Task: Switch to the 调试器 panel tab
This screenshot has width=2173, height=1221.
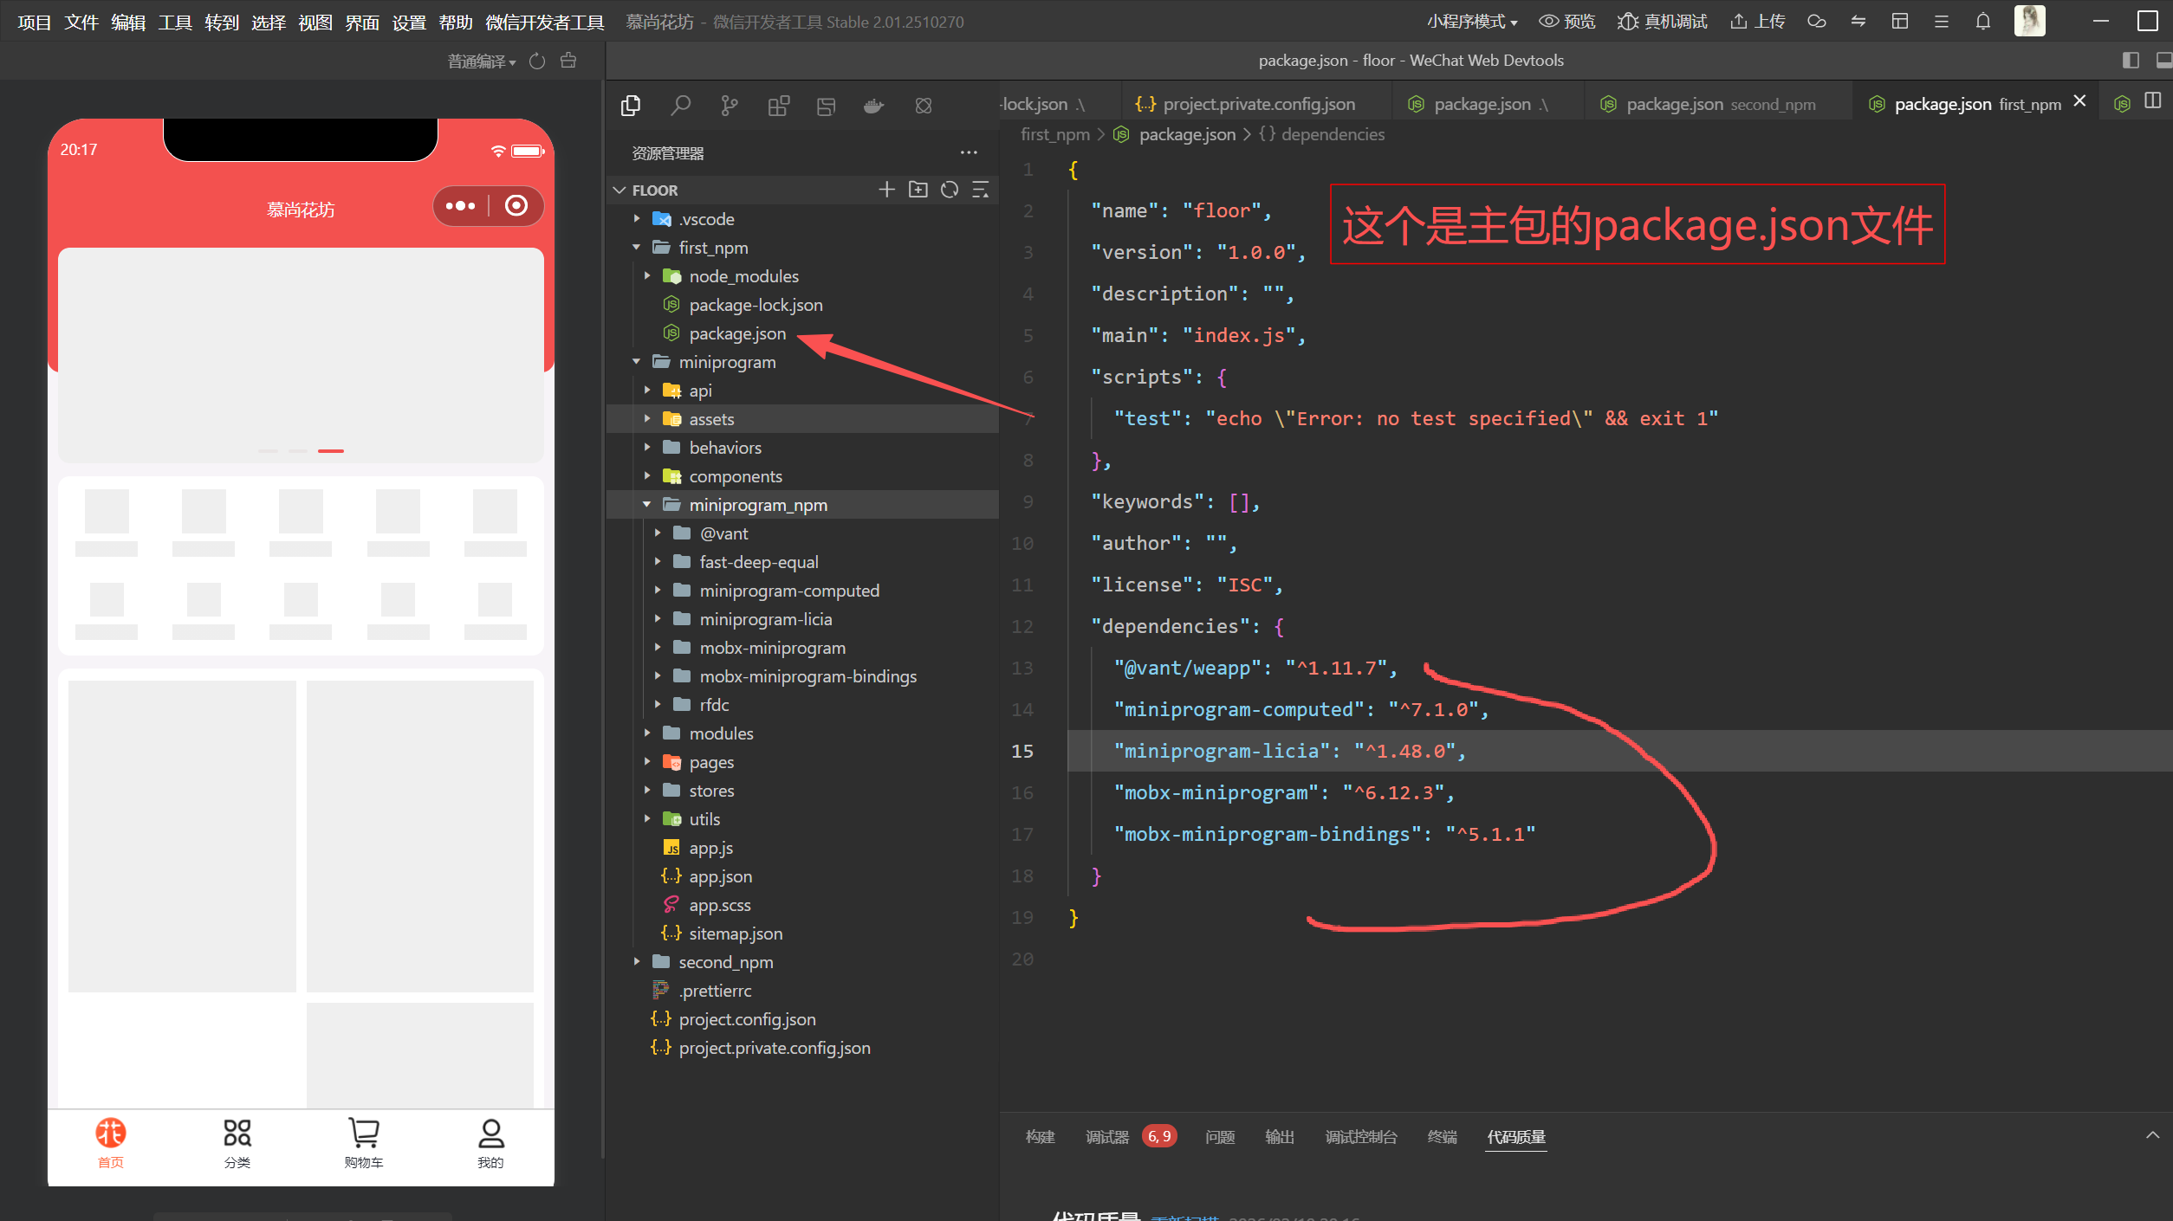Action: click(1107, 1137)
